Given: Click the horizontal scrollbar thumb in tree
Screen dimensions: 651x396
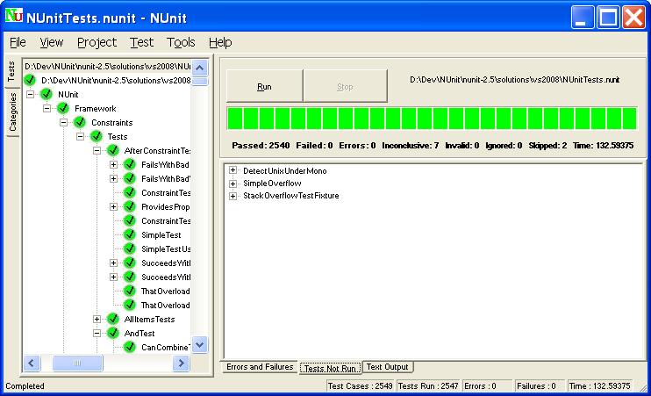Looking at the screenshot, I should (77, 363).
